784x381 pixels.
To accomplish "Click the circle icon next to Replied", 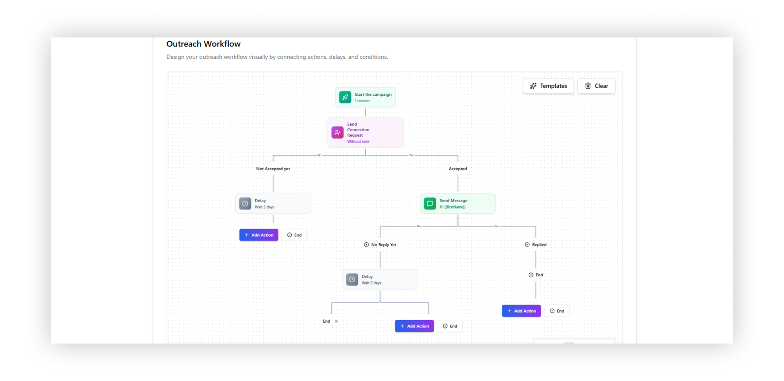I will coord(527,245).
